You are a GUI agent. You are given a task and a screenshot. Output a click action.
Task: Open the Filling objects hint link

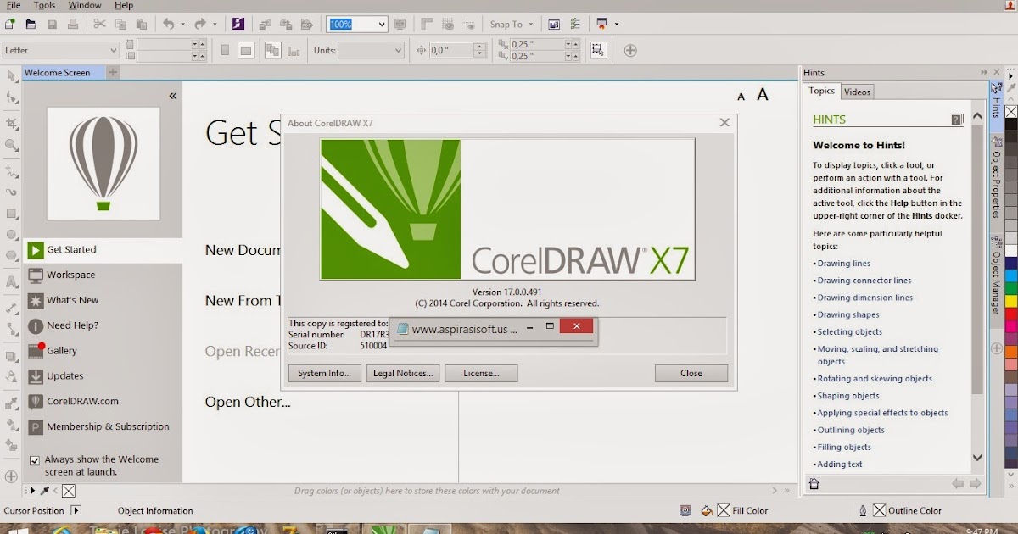pos(844,447)
